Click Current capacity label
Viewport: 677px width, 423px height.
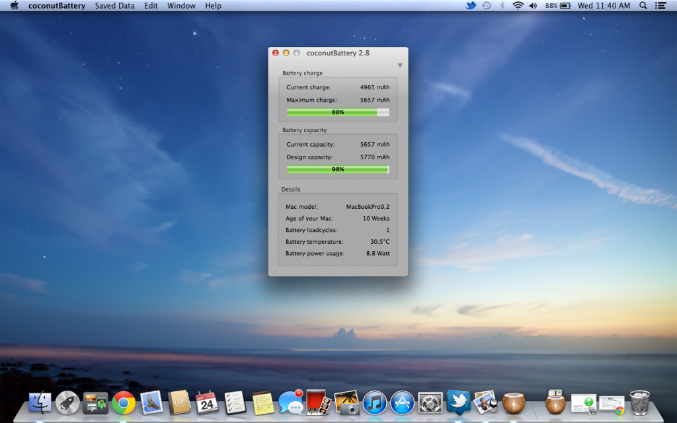click(311, 145)
